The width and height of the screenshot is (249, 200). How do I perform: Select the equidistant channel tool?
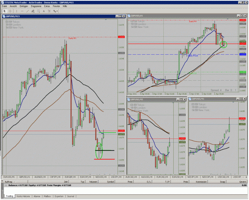33,11
